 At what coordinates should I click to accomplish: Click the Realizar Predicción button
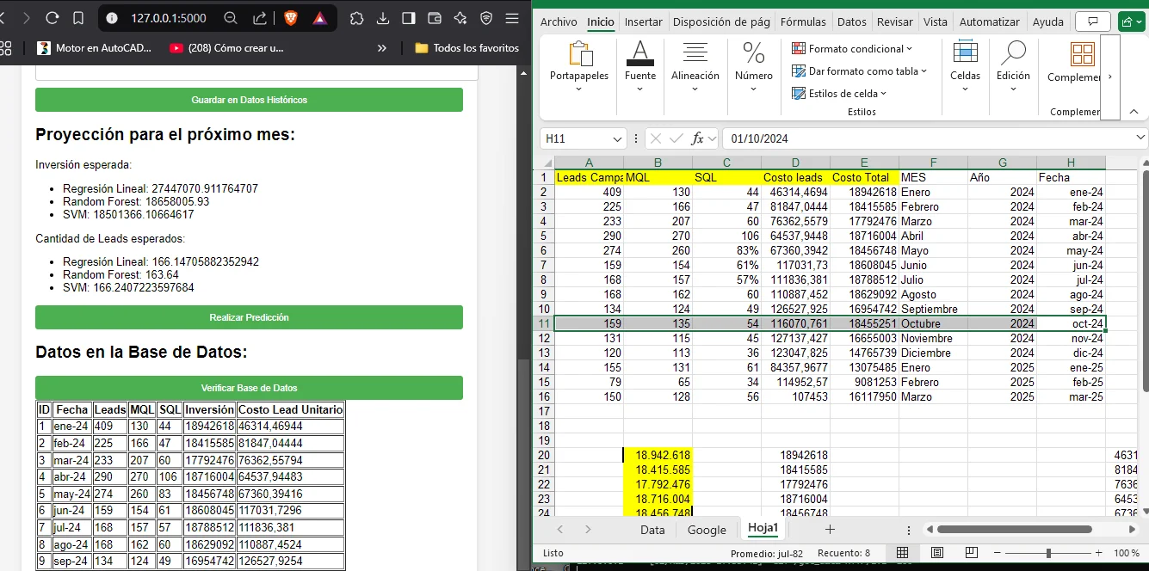coord(249,317)
